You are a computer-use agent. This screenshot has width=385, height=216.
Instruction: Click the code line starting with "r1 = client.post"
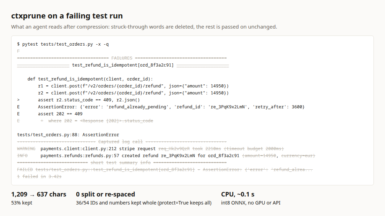[x=133, y=86]
